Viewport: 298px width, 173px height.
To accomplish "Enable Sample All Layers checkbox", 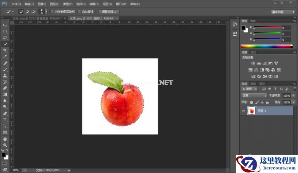I will (52, 11).
